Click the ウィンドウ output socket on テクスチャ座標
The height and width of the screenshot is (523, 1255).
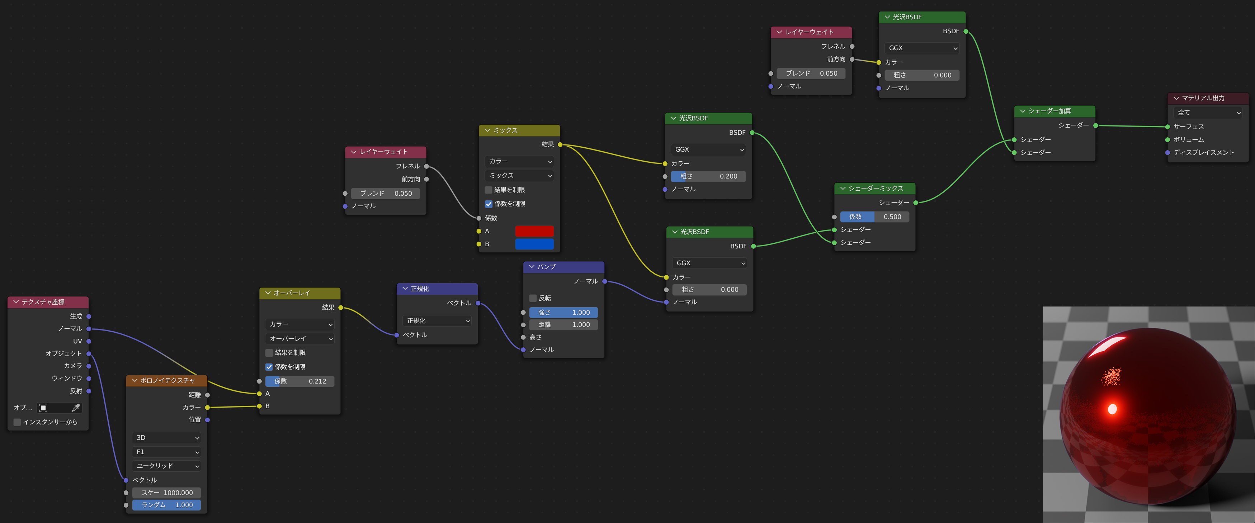[x=89, y=379]
